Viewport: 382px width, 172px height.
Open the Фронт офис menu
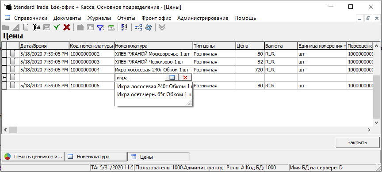point(156,18)
